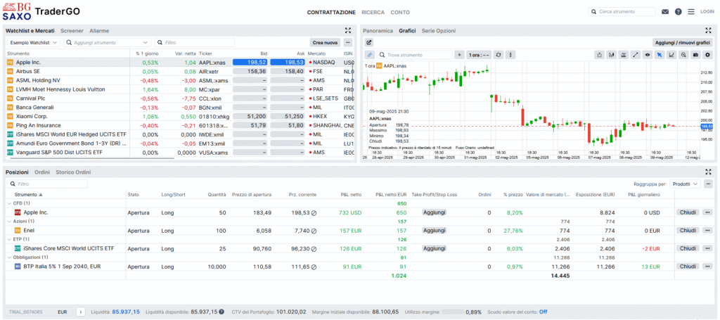Open Posizioni panel three-dot options near Prodotti
The image size is (720, 320).
coord(707,184)
